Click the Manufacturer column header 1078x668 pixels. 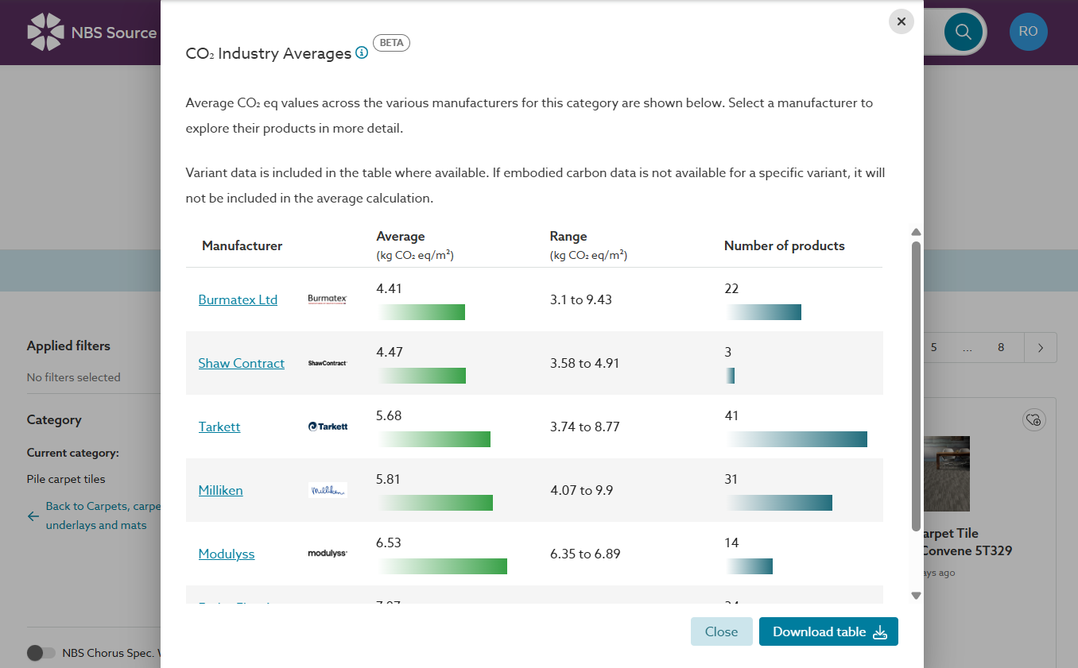click(242, 245)
